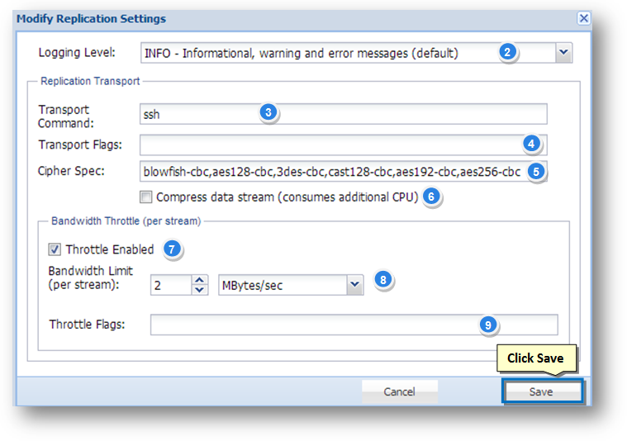Click inside the Cipher Spec field
Viewport: 627px width, 441px height.
click(330, 173)
